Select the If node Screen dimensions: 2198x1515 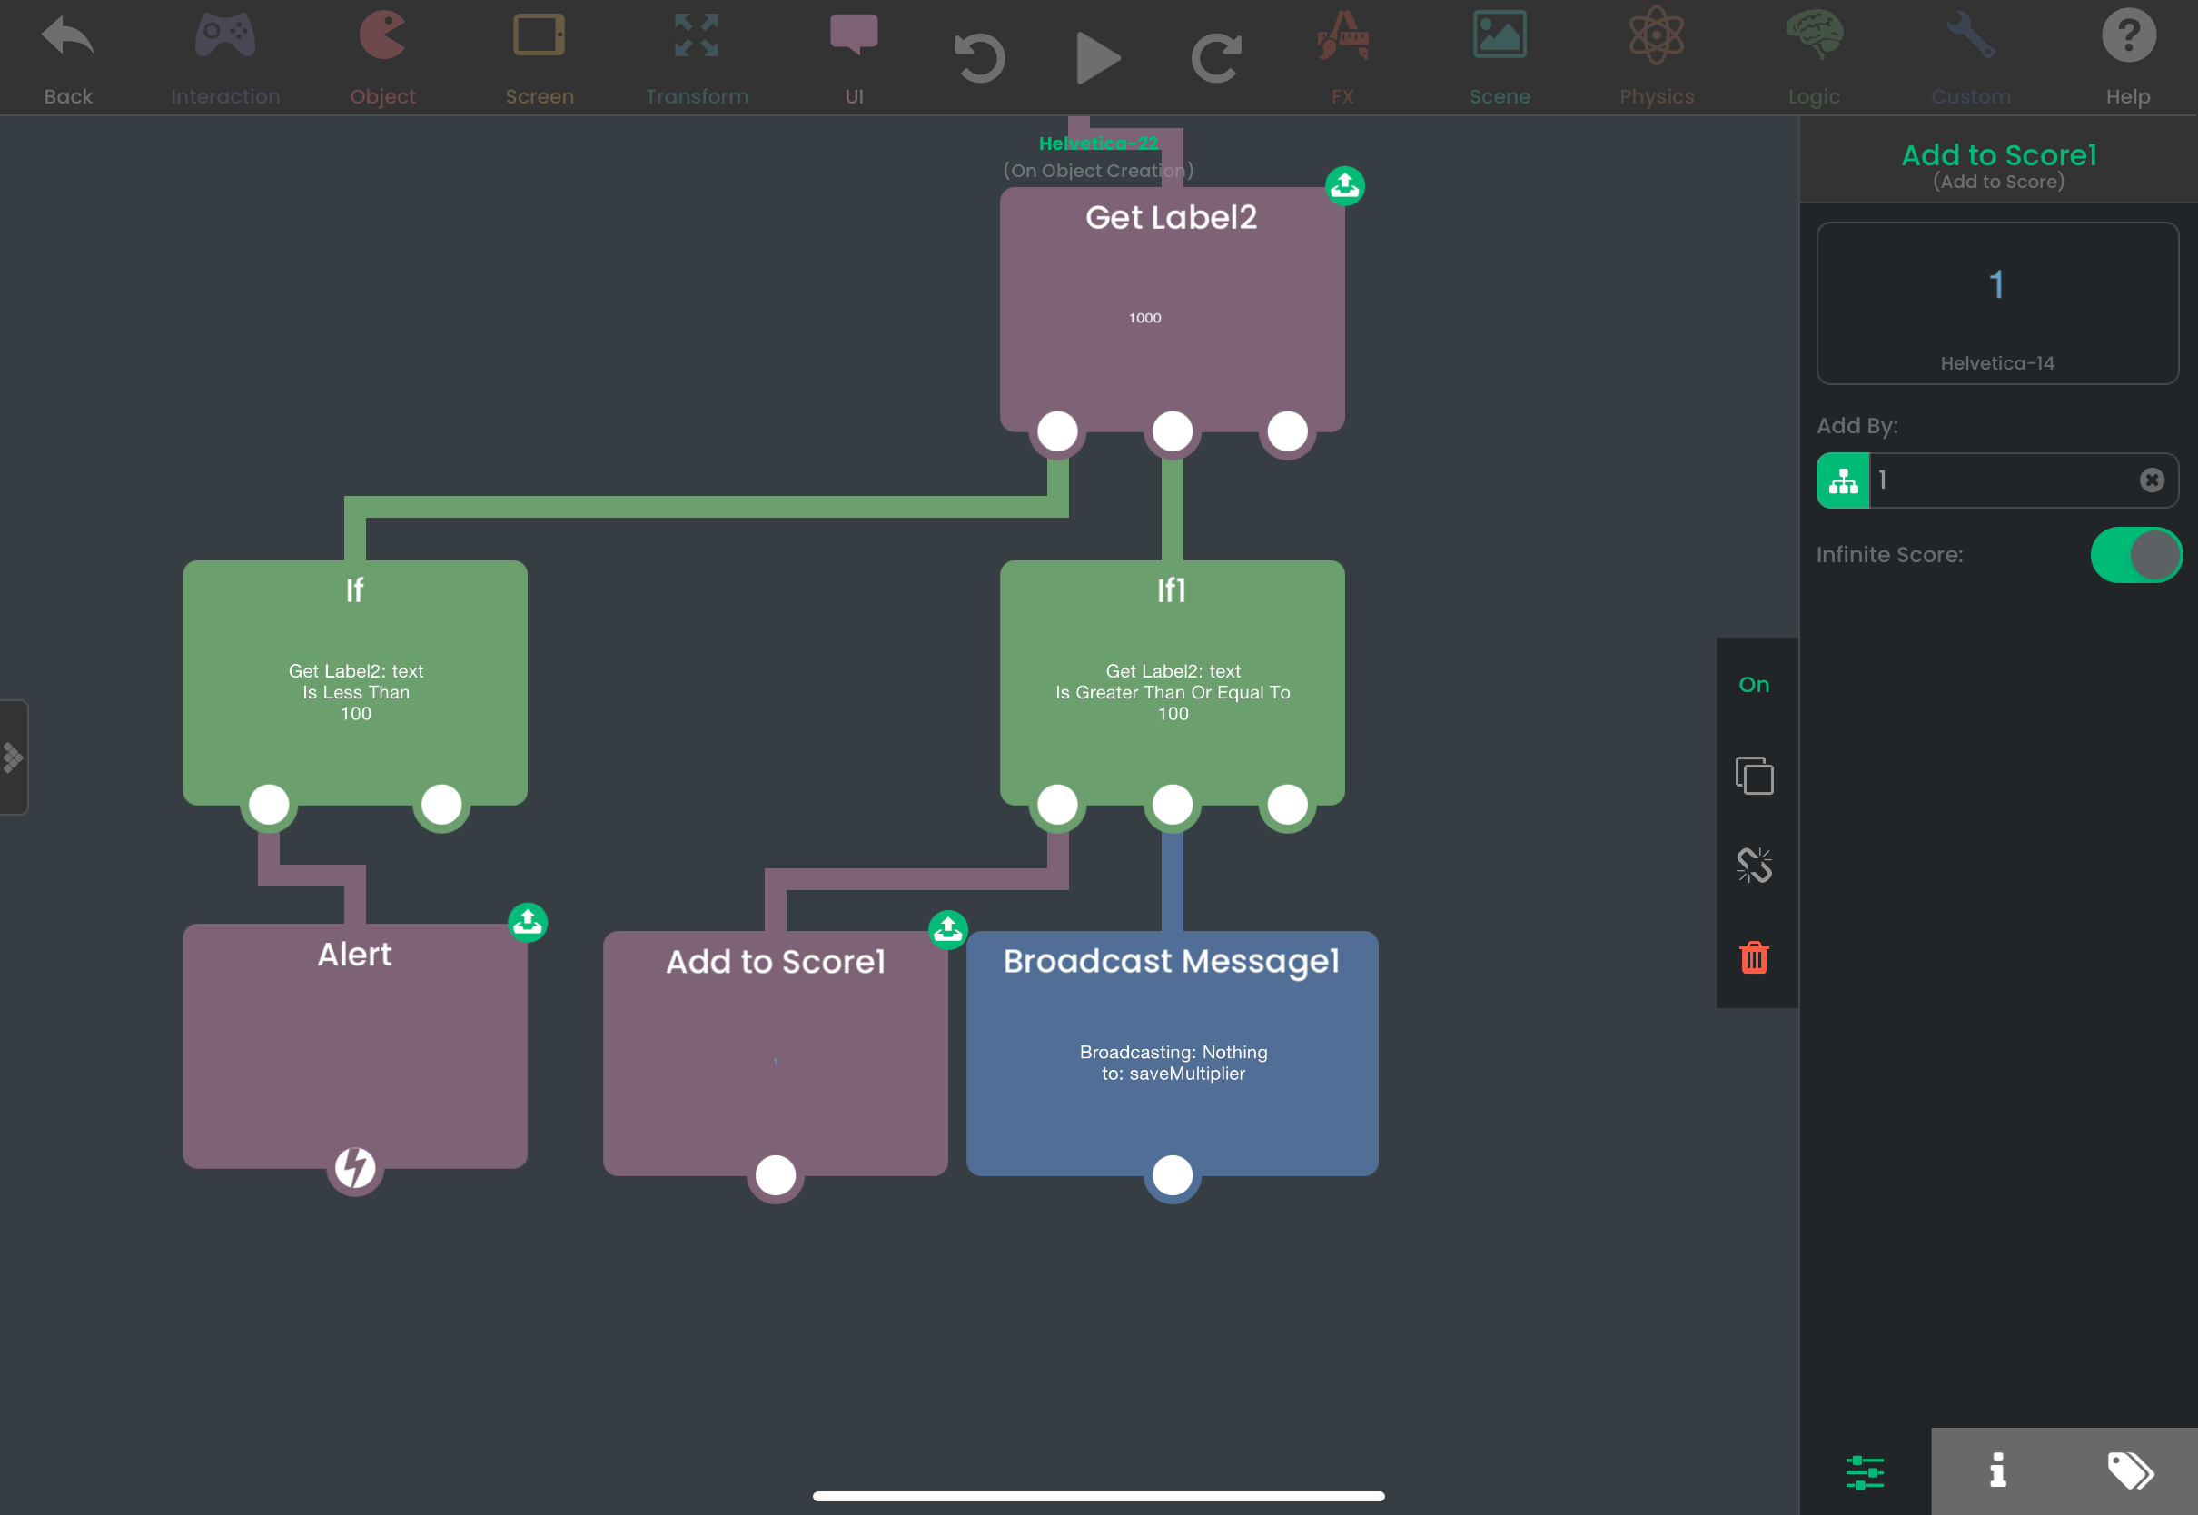(355, 682)
